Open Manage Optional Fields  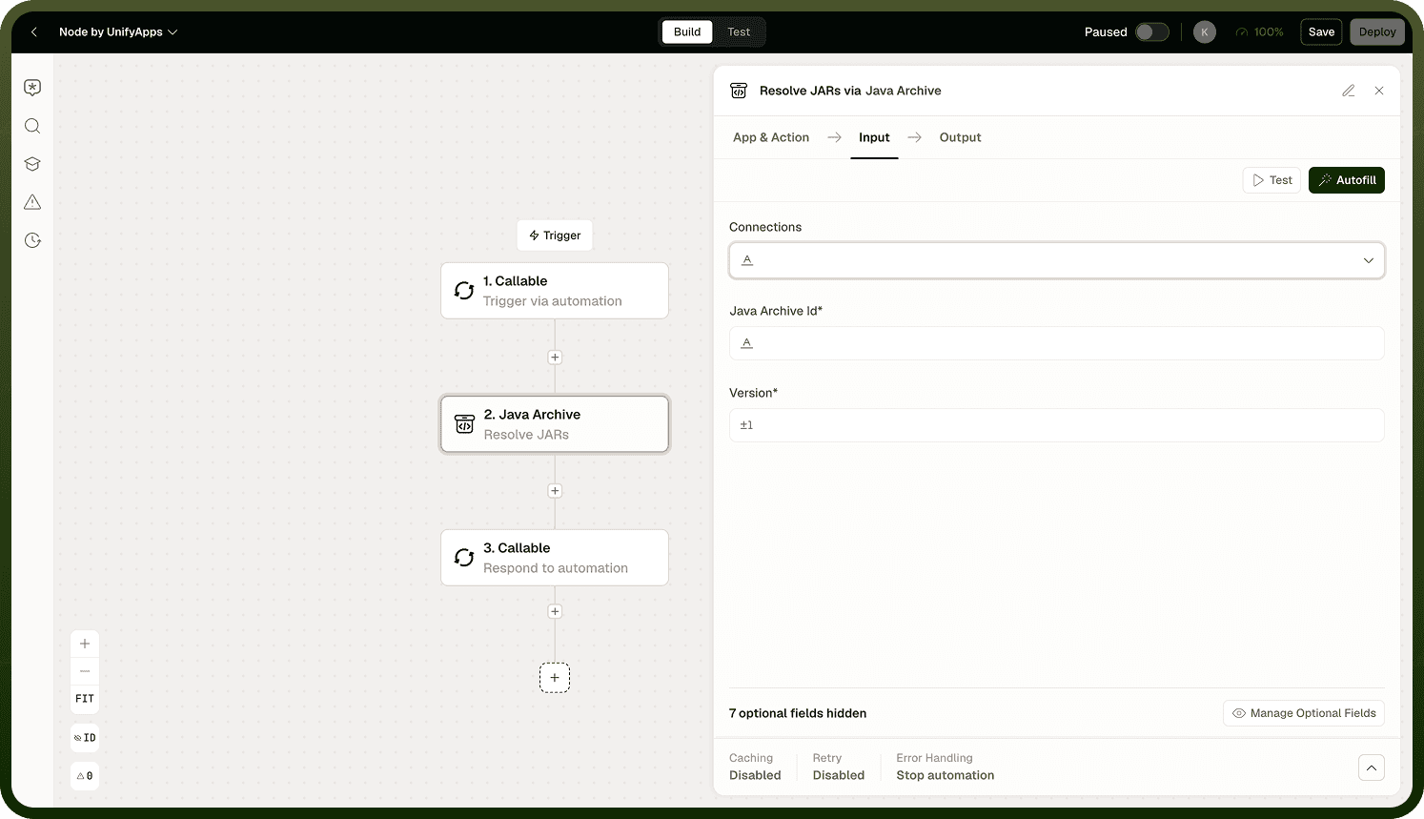1304,713
